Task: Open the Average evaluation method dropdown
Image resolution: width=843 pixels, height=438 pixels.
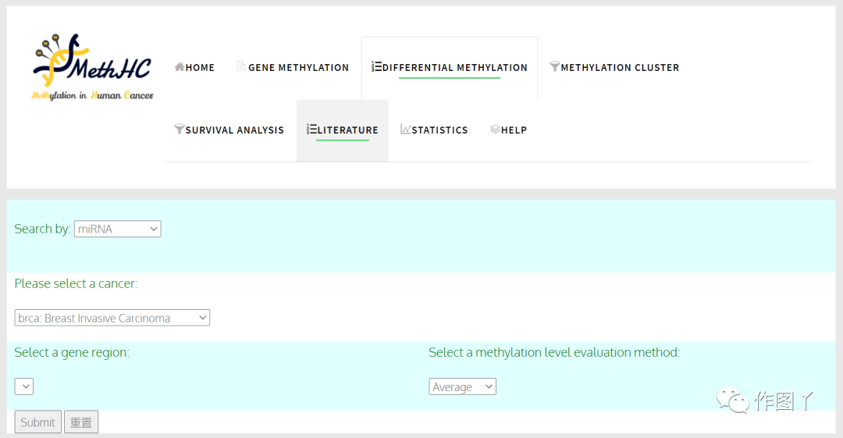Action: click(462, 386)
